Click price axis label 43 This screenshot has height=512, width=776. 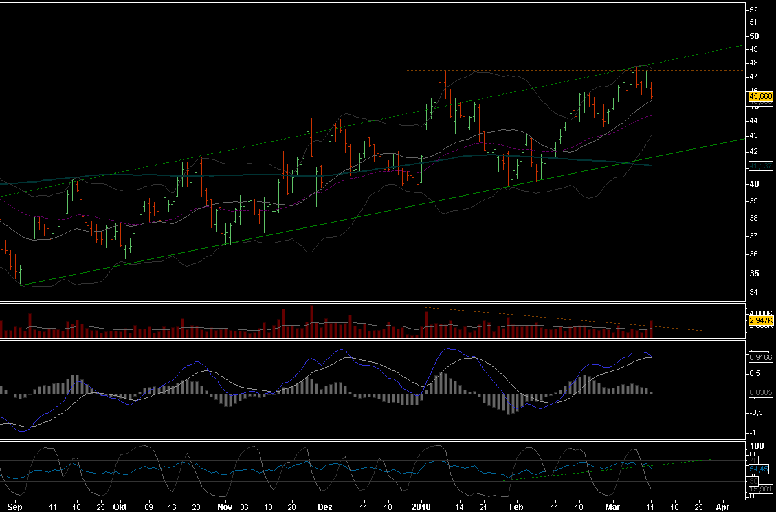pyautogui.click(x=754, y=135)
